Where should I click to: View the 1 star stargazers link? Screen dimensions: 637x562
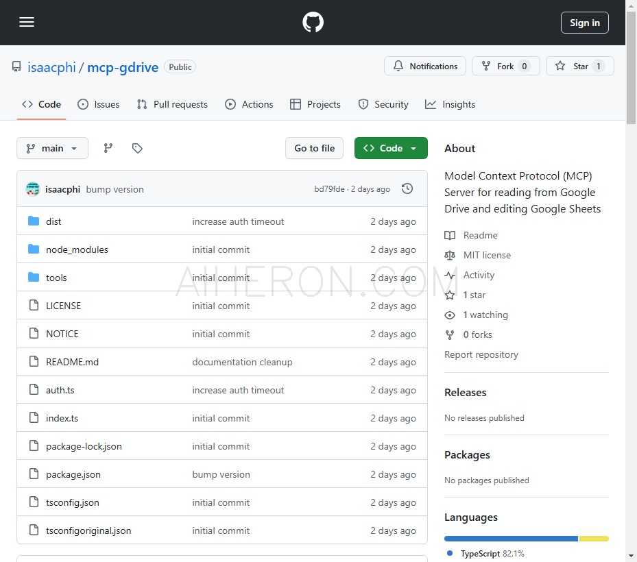tap(474, 295)
